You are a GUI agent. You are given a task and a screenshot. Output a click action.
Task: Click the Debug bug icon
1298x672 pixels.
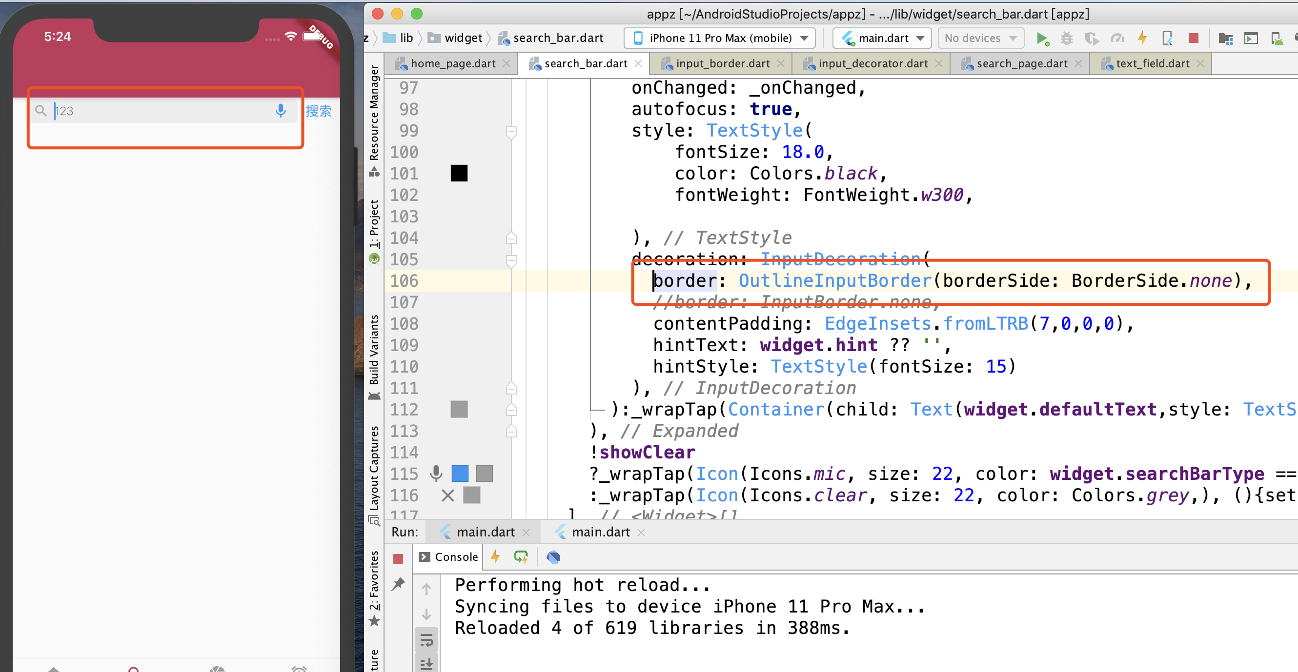[1067, 39]
